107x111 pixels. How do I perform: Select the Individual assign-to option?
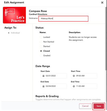pos(9,33)
